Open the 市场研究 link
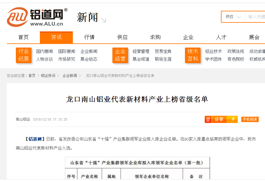 pyautogui.click(x=67, y=59)
